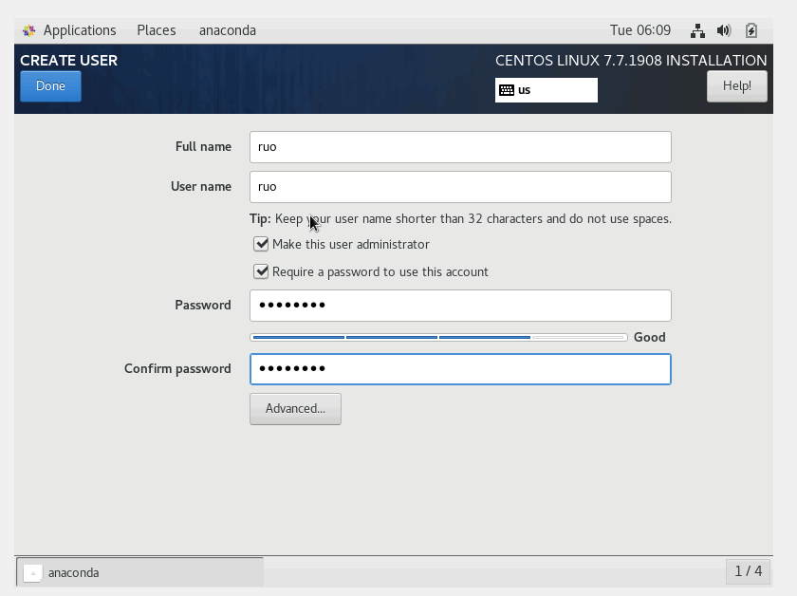Click the Confirm password label
The height and width of the screenshot is (596, 797).
(x=177, y=368)
